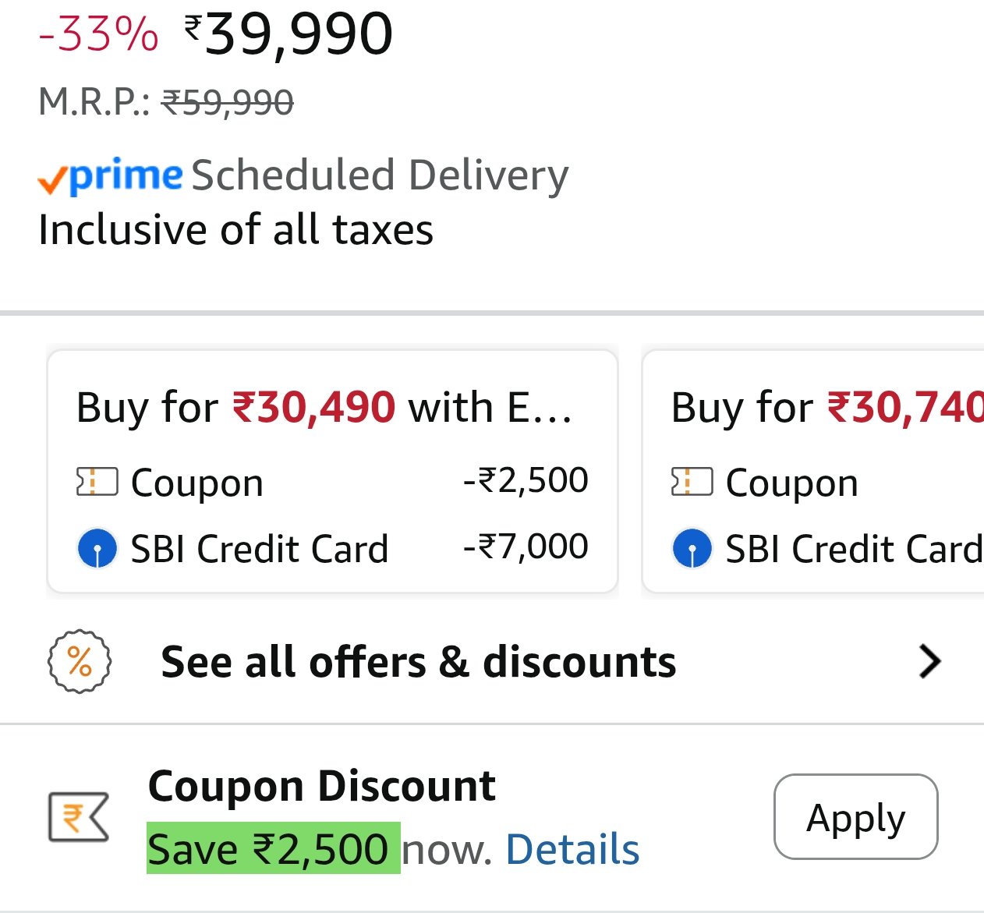984x913 pixels.
Task: Open See all offers & discounts
Action: [x=418, y=662]
